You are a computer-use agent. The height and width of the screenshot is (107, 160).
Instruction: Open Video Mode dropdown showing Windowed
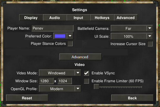(60, 73)
